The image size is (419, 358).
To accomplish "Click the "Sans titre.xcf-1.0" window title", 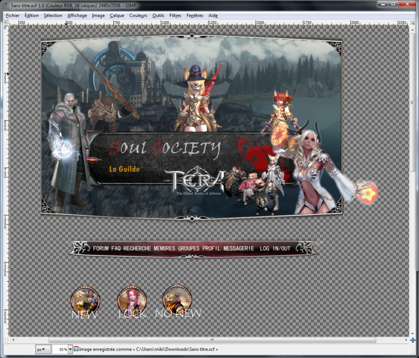I will 74,5.
